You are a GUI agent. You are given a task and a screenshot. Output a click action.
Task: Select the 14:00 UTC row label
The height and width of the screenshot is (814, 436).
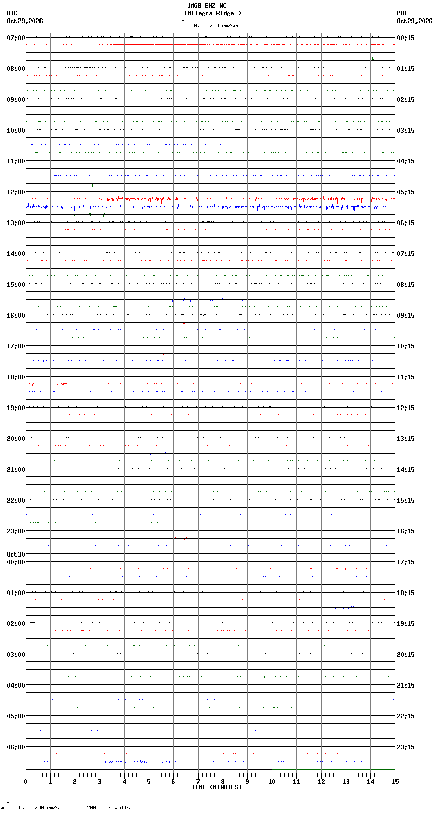[x=16, y=254]
